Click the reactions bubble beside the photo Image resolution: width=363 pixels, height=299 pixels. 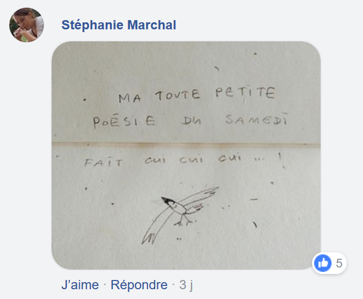click(x=329, y=263)
